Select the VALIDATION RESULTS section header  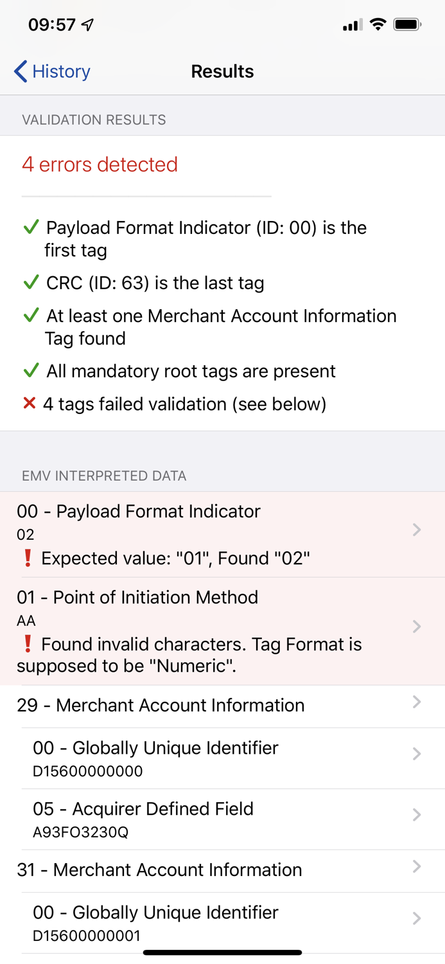[94, 120]
